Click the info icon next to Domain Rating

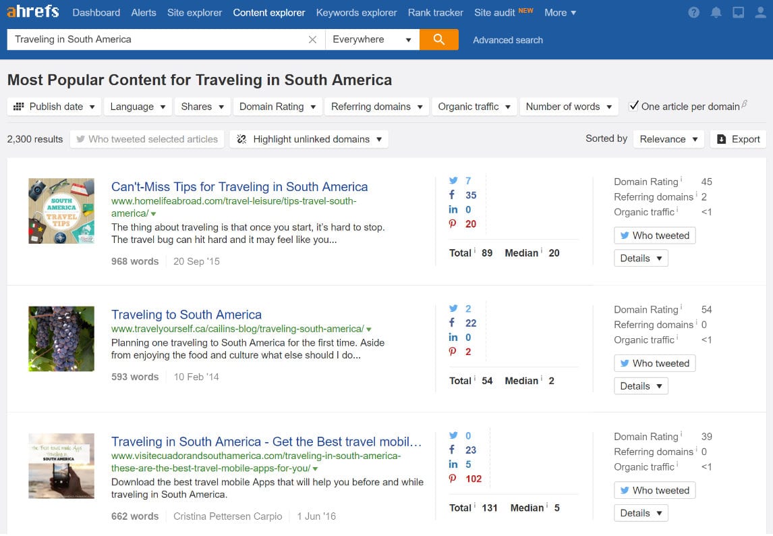tap(681, 180)
